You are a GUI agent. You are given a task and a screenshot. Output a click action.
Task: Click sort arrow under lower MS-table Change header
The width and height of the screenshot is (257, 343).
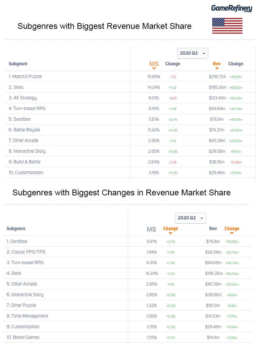171,233
